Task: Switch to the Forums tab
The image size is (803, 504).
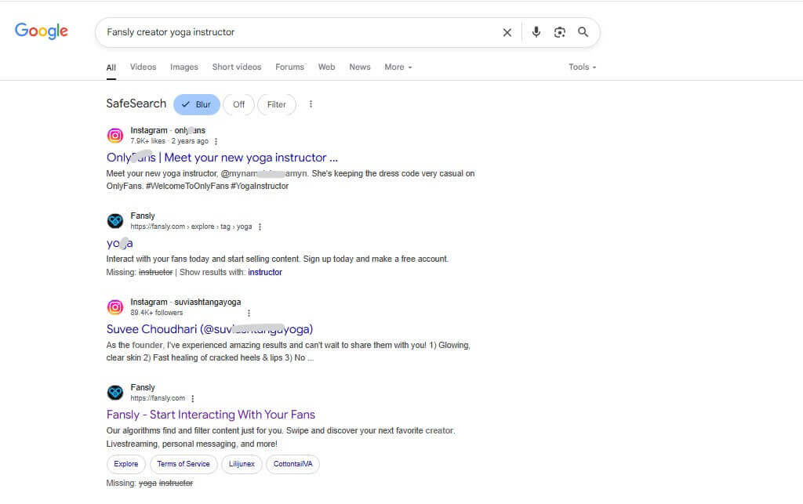Action: [x=289, y=67]
